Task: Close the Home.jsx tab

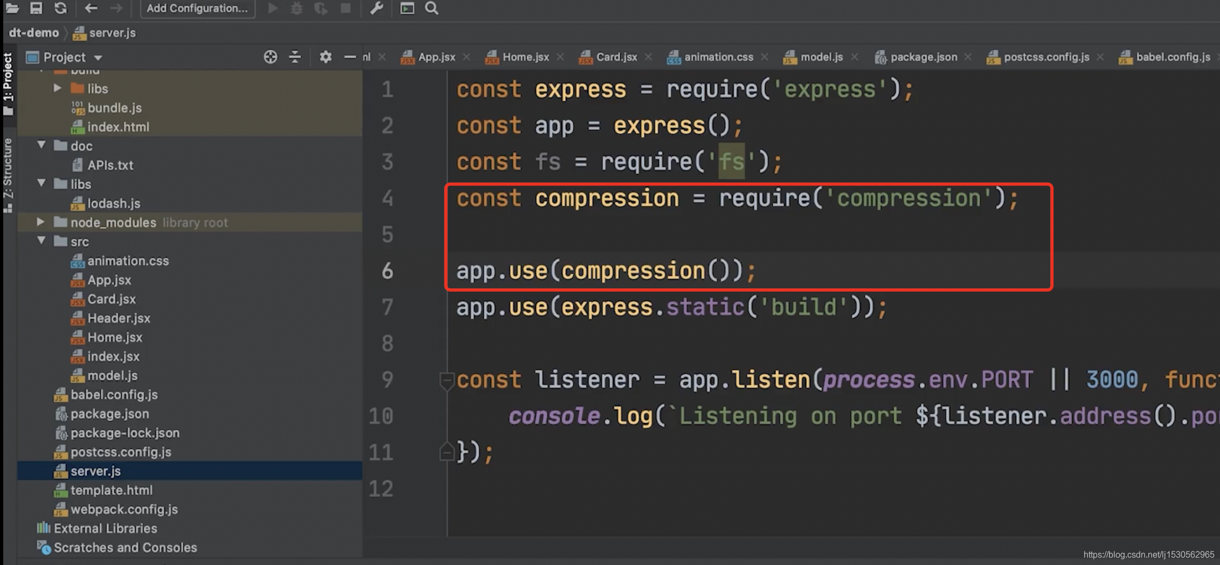Action: (560, 57)
